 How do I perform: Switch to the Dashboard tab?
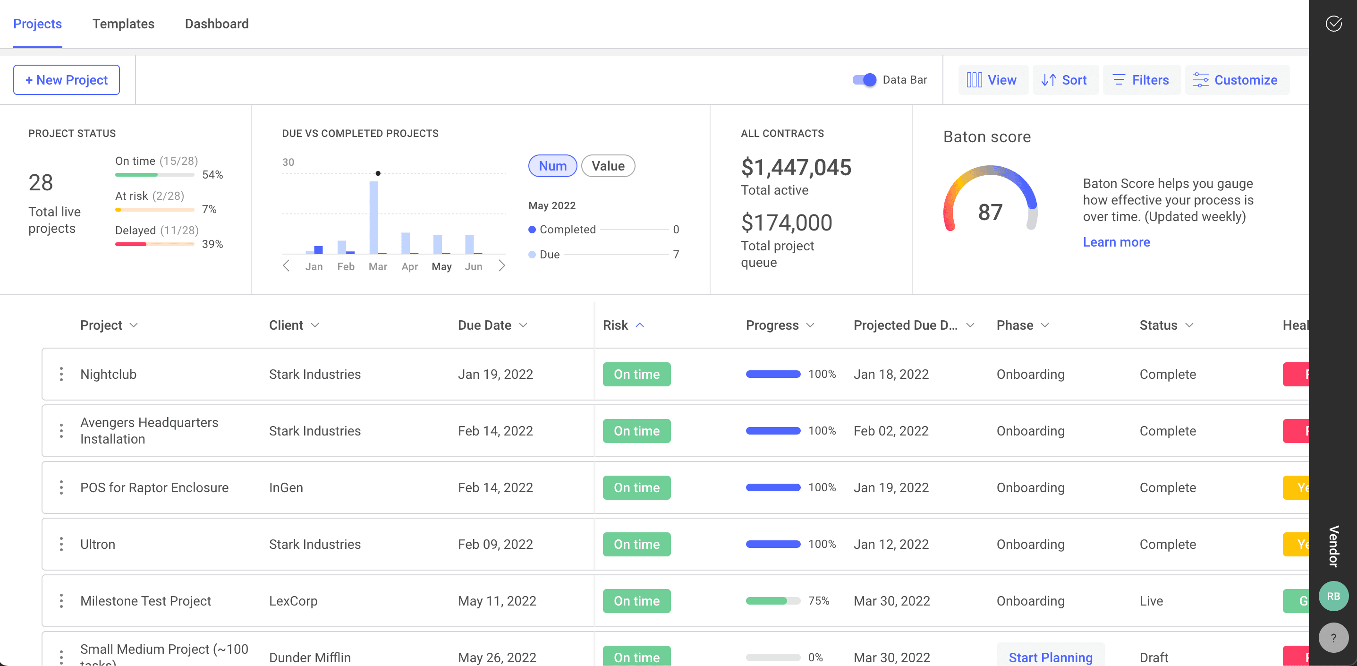pyautogui.click(x=217, y=24)
